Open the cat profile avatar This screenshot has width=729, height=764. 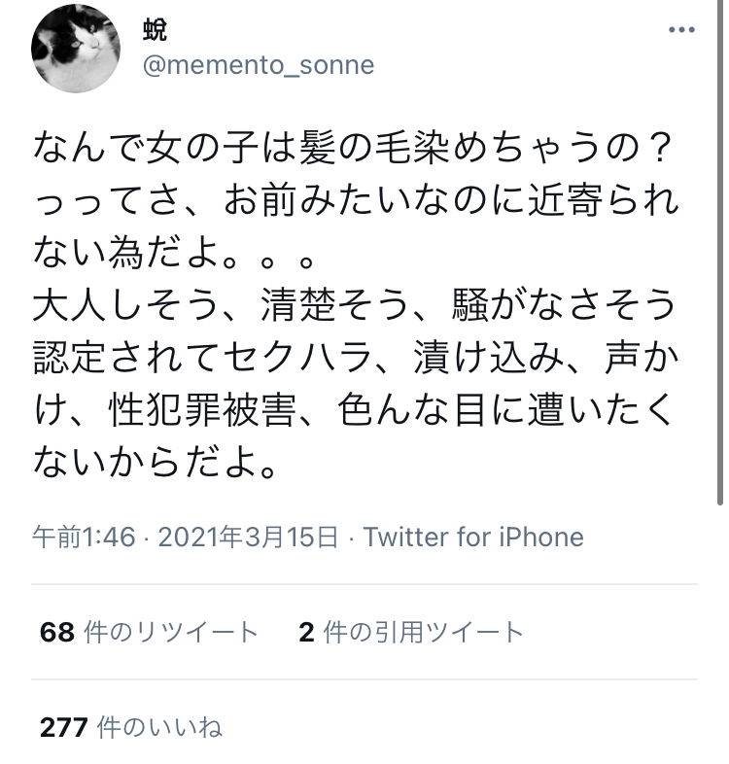(x=76, y=49)
